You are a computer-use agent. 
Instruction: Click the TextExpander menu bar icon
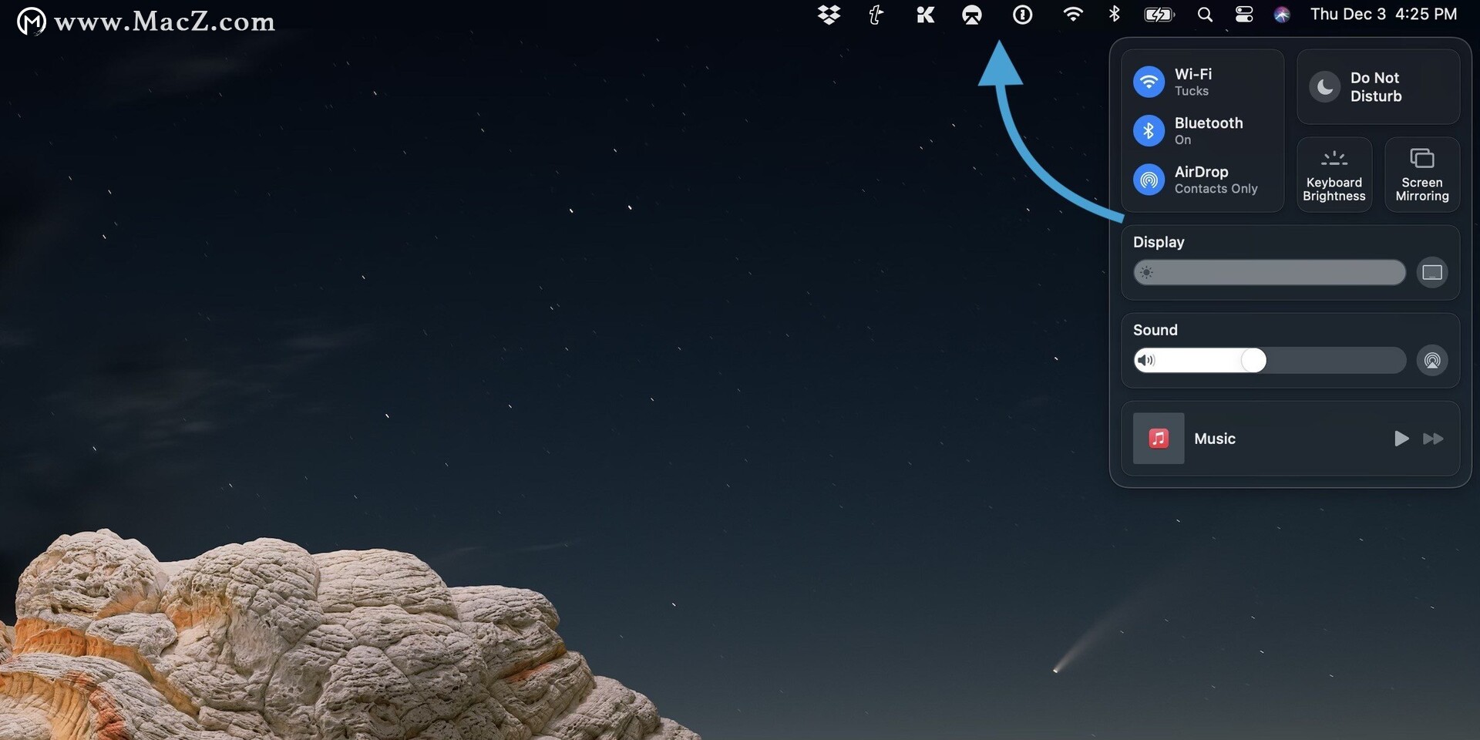coord(876,15)
